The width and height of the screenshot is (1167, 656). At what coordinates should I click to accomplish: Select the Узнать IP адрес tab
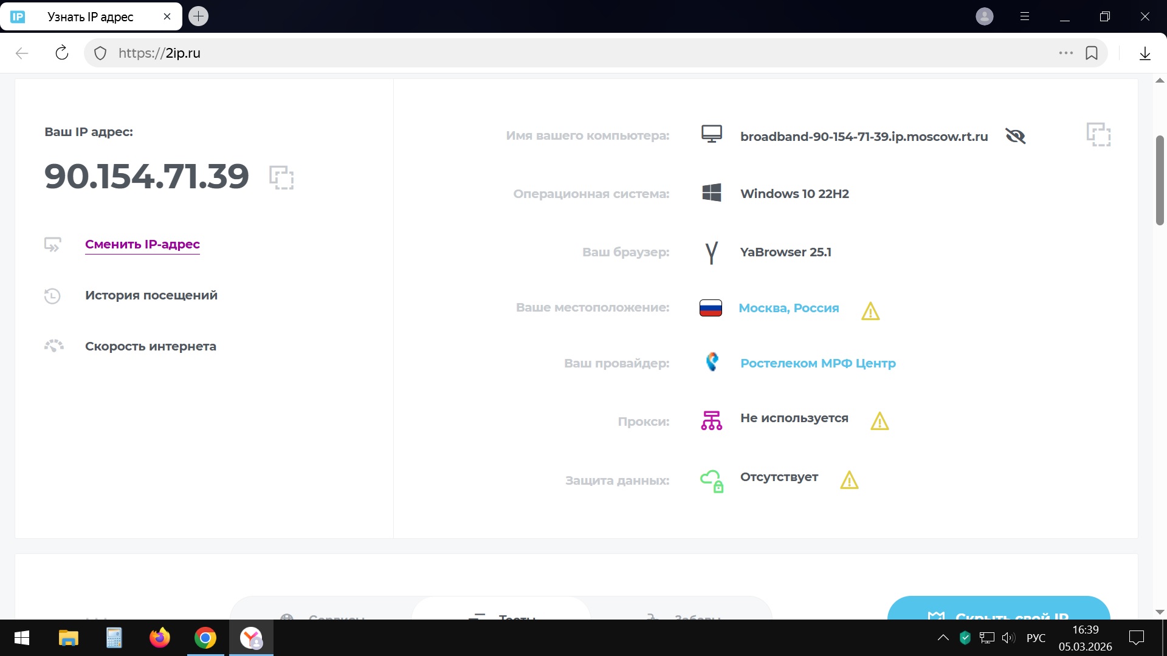pyautogui.click(x=90, y=16)
